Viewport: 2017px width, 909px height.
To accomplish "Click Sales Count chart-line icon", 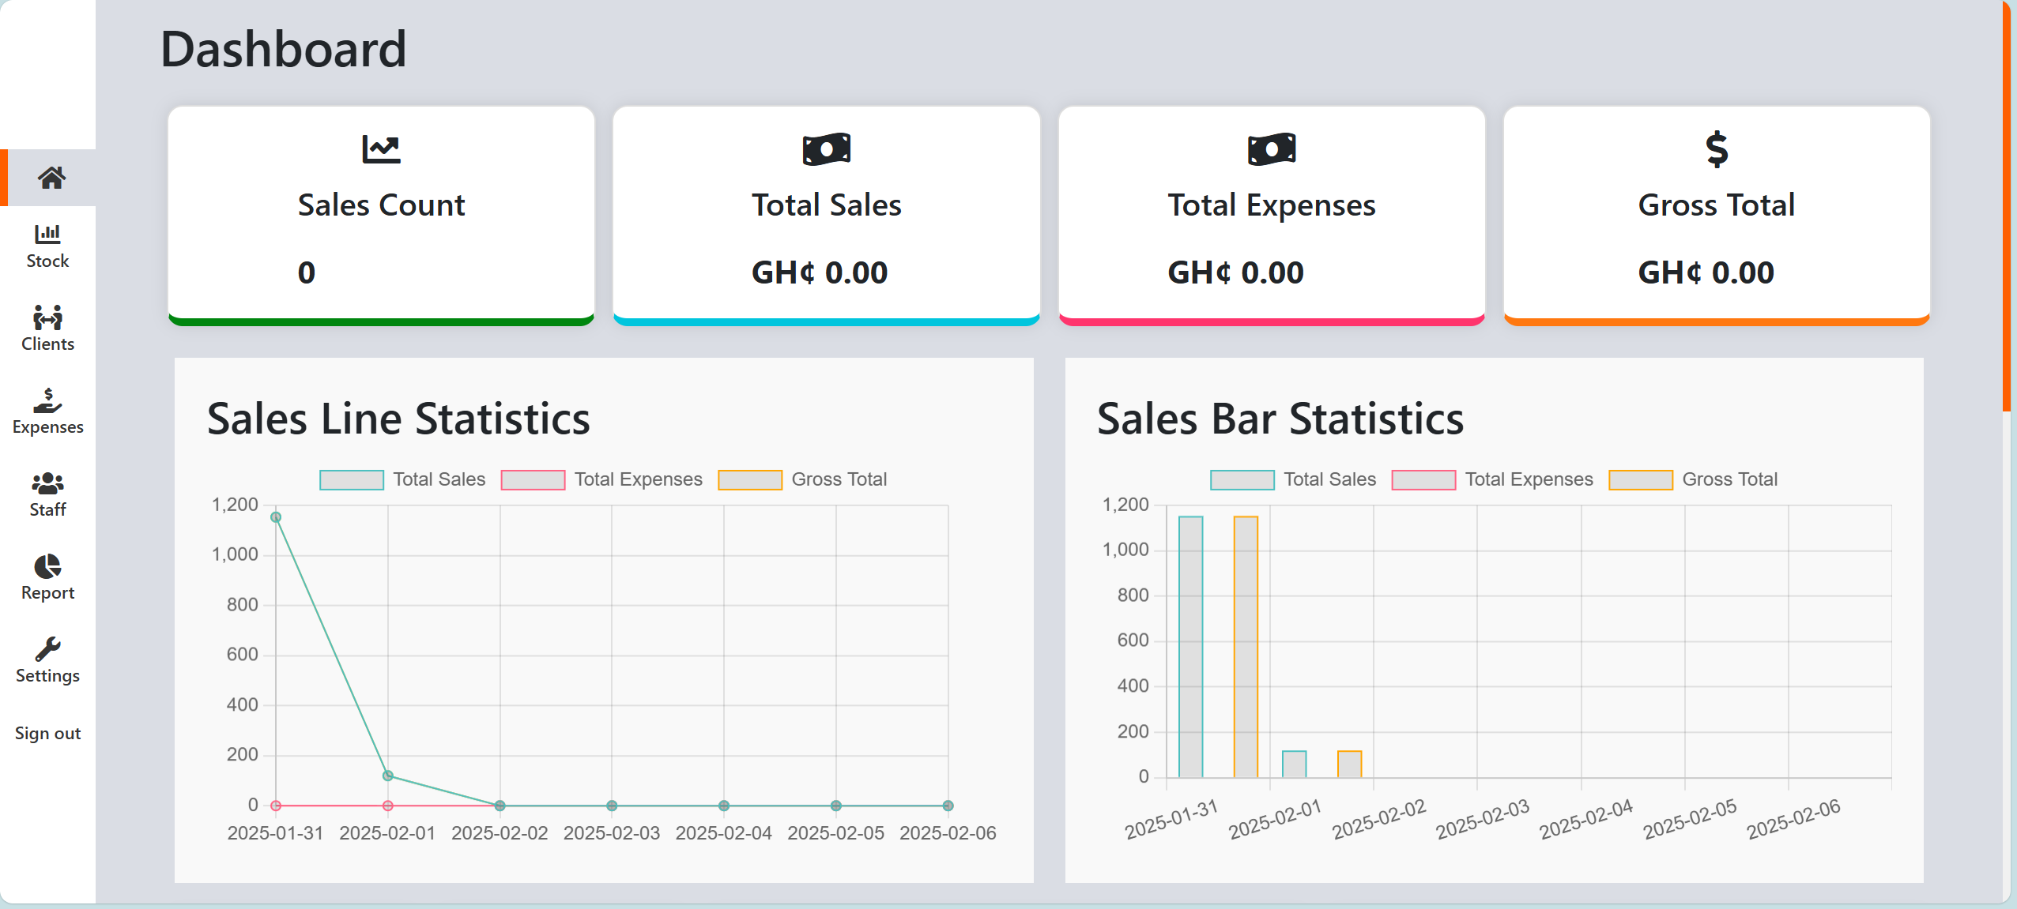I will (x=381, y=148).
